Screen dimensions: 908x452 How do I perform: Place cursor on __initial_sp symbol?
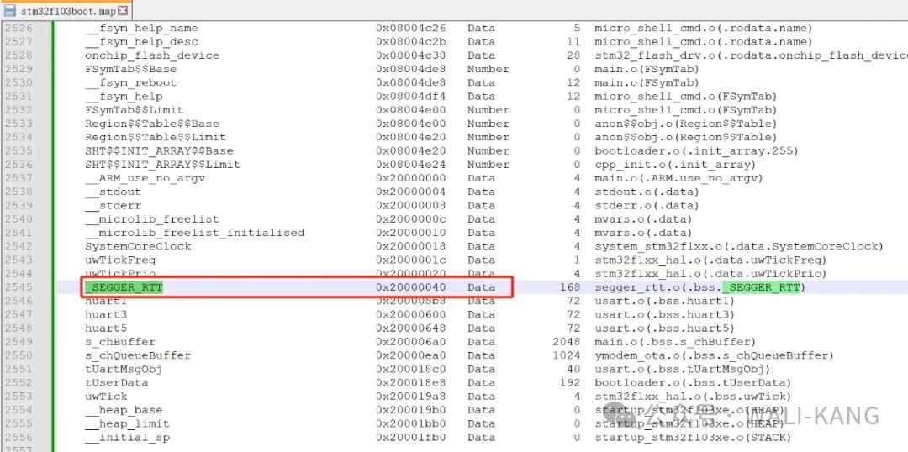pyautogui.click(x=127, y=437)
